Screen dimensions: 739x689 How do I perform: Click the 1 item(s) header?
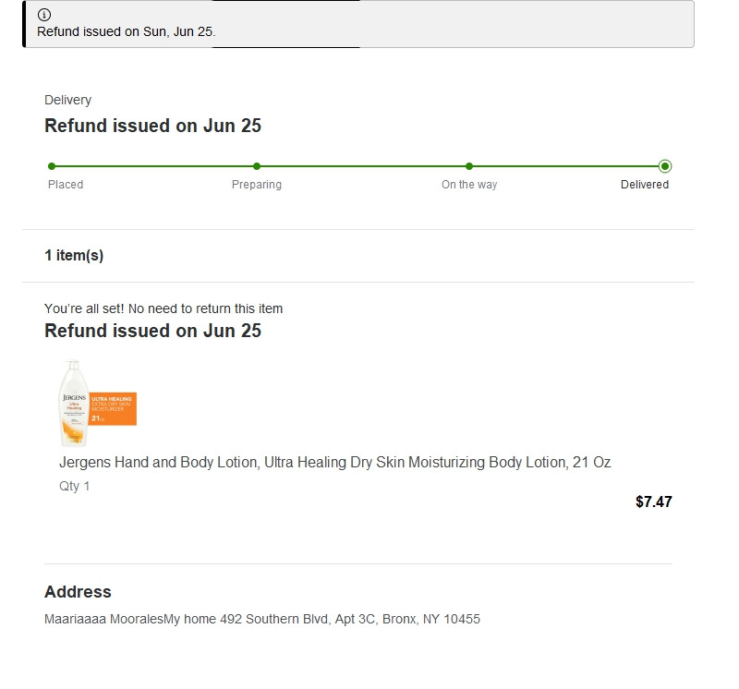pyautogui.click(x=74, y=256)
